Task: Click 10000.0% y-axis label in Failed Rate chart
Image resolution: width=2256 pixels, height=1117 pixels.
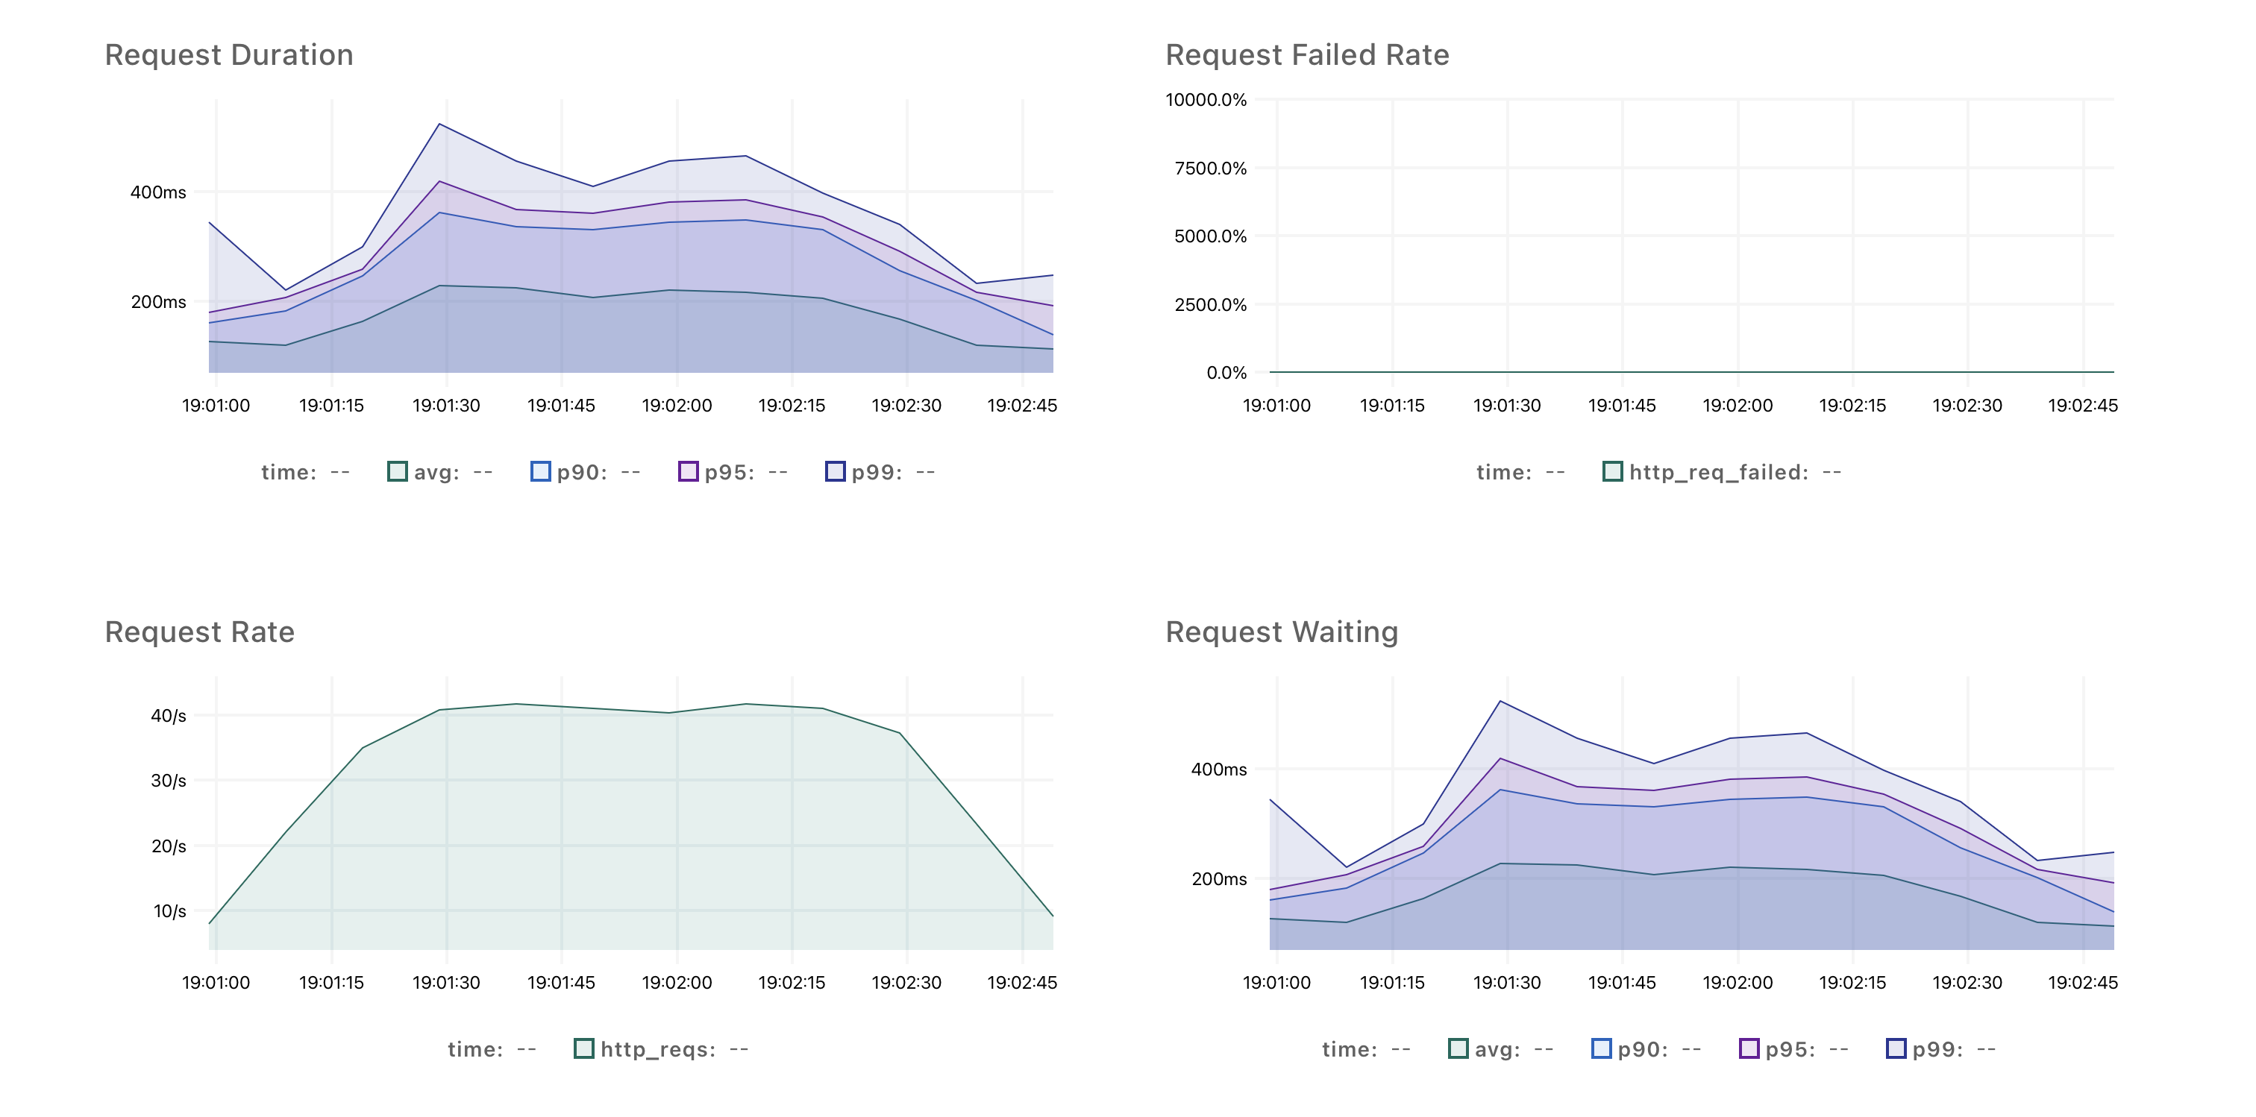Action: (1206, 100)
